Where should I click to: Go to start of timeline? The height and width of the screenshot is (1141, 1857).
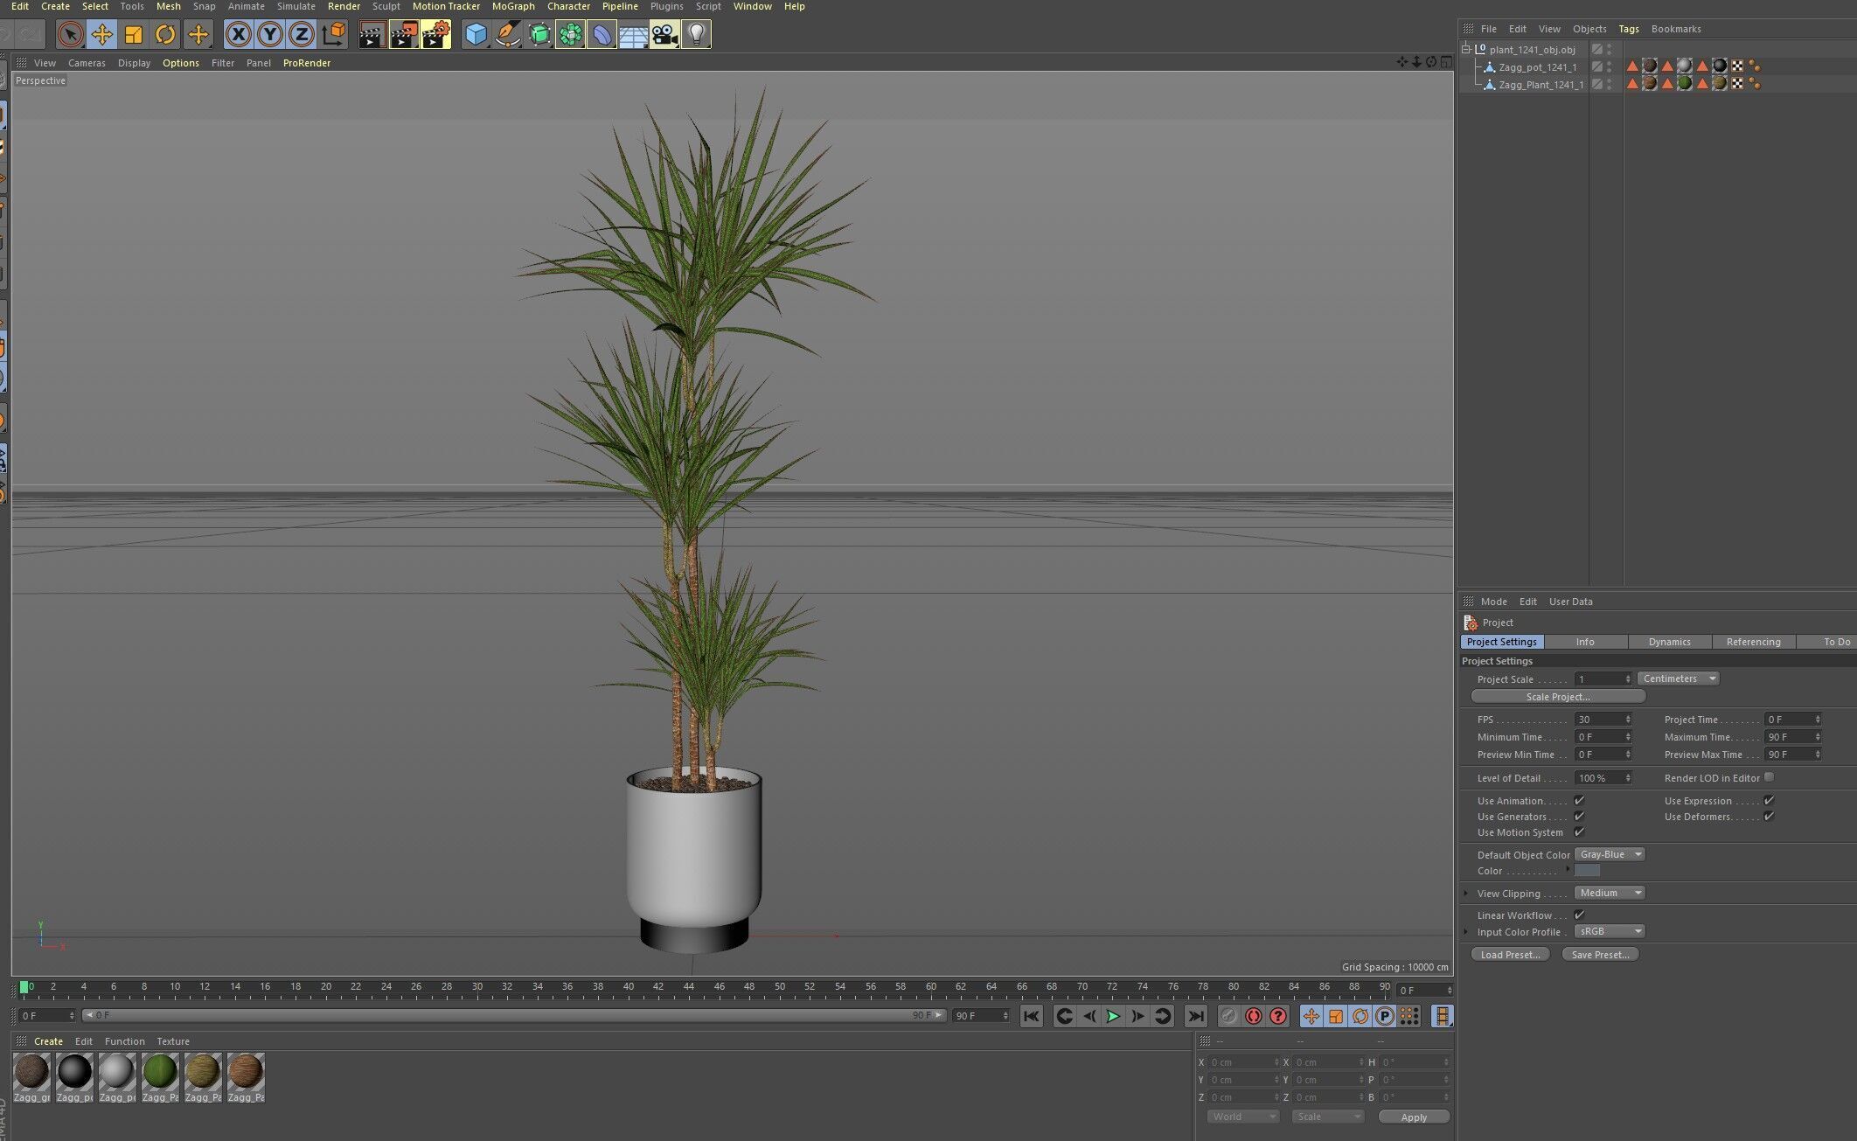(1032, 1016)
